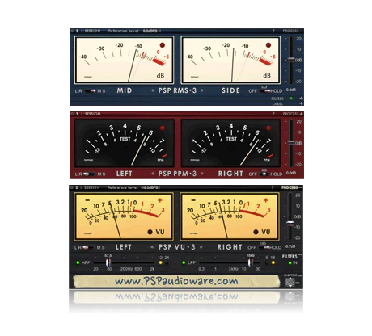The height and width of the screenshot is (336, 372).
Task: Select next meter arrow right of PSP VU-3
Action: (x=201, y=247)
